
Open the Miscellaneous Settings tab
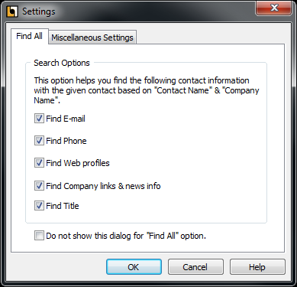[92, 38]
